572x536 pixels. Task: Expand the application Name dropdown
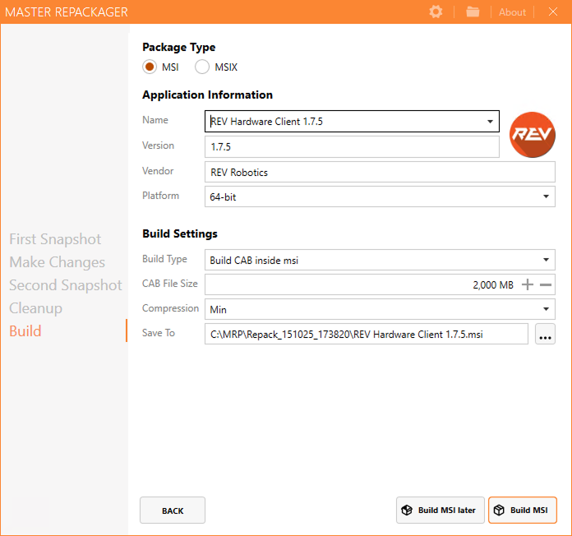pyautogui.click(x=491, y=122)
